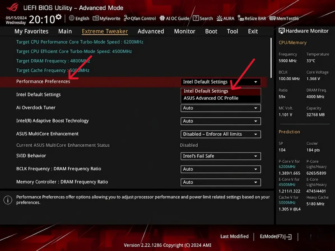
Task: Open the Monitor tab
Action: 184,31
